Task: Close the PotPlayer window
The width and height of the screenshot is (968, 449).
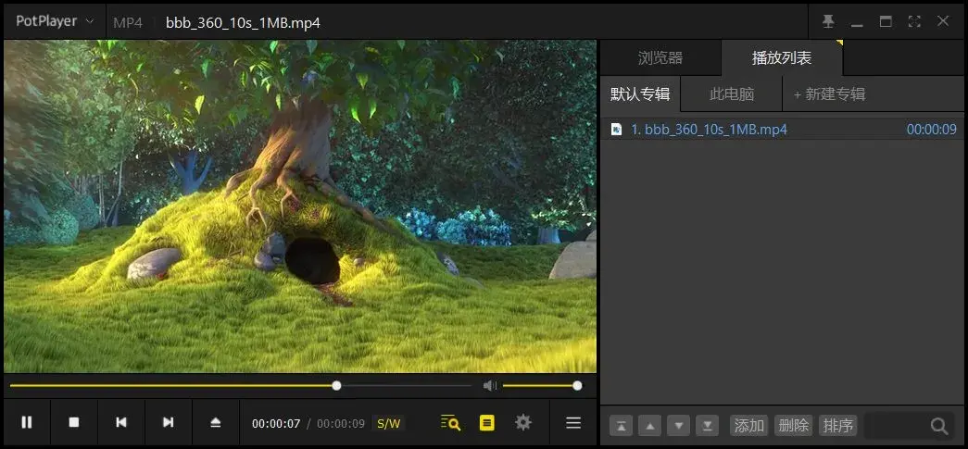Action: pyautogui.click(x=943, y=21)
